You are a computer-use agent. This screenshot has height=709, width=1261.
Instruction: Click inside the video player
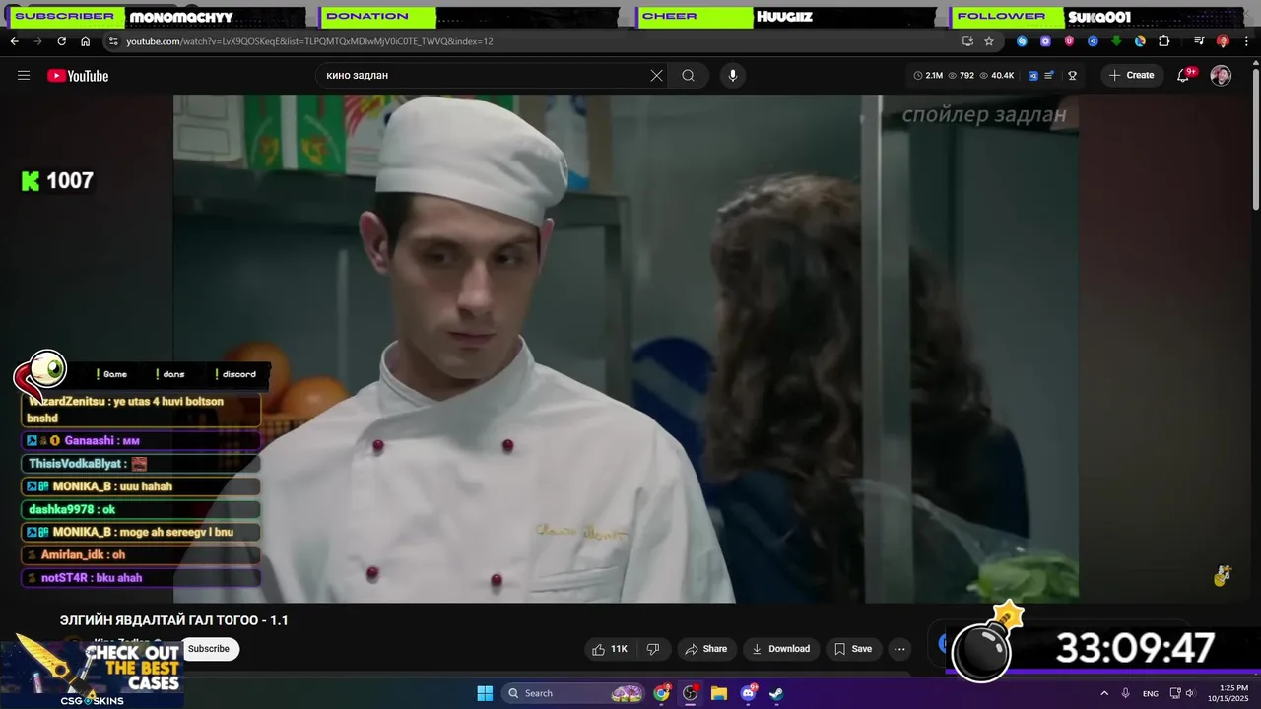(x=626, y=349)
